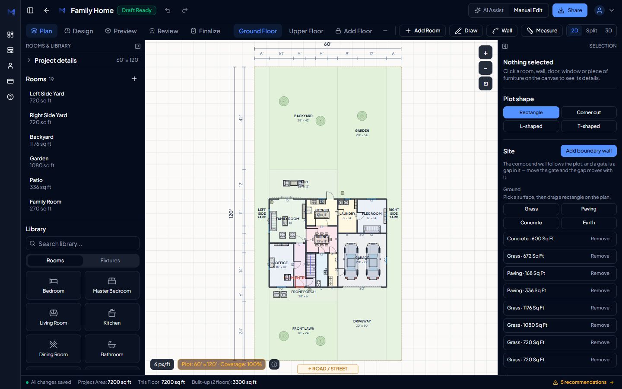The width and height of the screenshot is (622, 389).
Task: Switch the library to Fixtures tab
Action: (x=110, y=261)
